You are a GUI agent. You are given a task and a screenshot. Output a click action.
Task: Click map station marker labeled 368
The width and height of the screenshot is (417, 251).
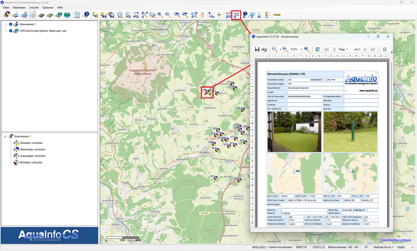pos(214,144)
